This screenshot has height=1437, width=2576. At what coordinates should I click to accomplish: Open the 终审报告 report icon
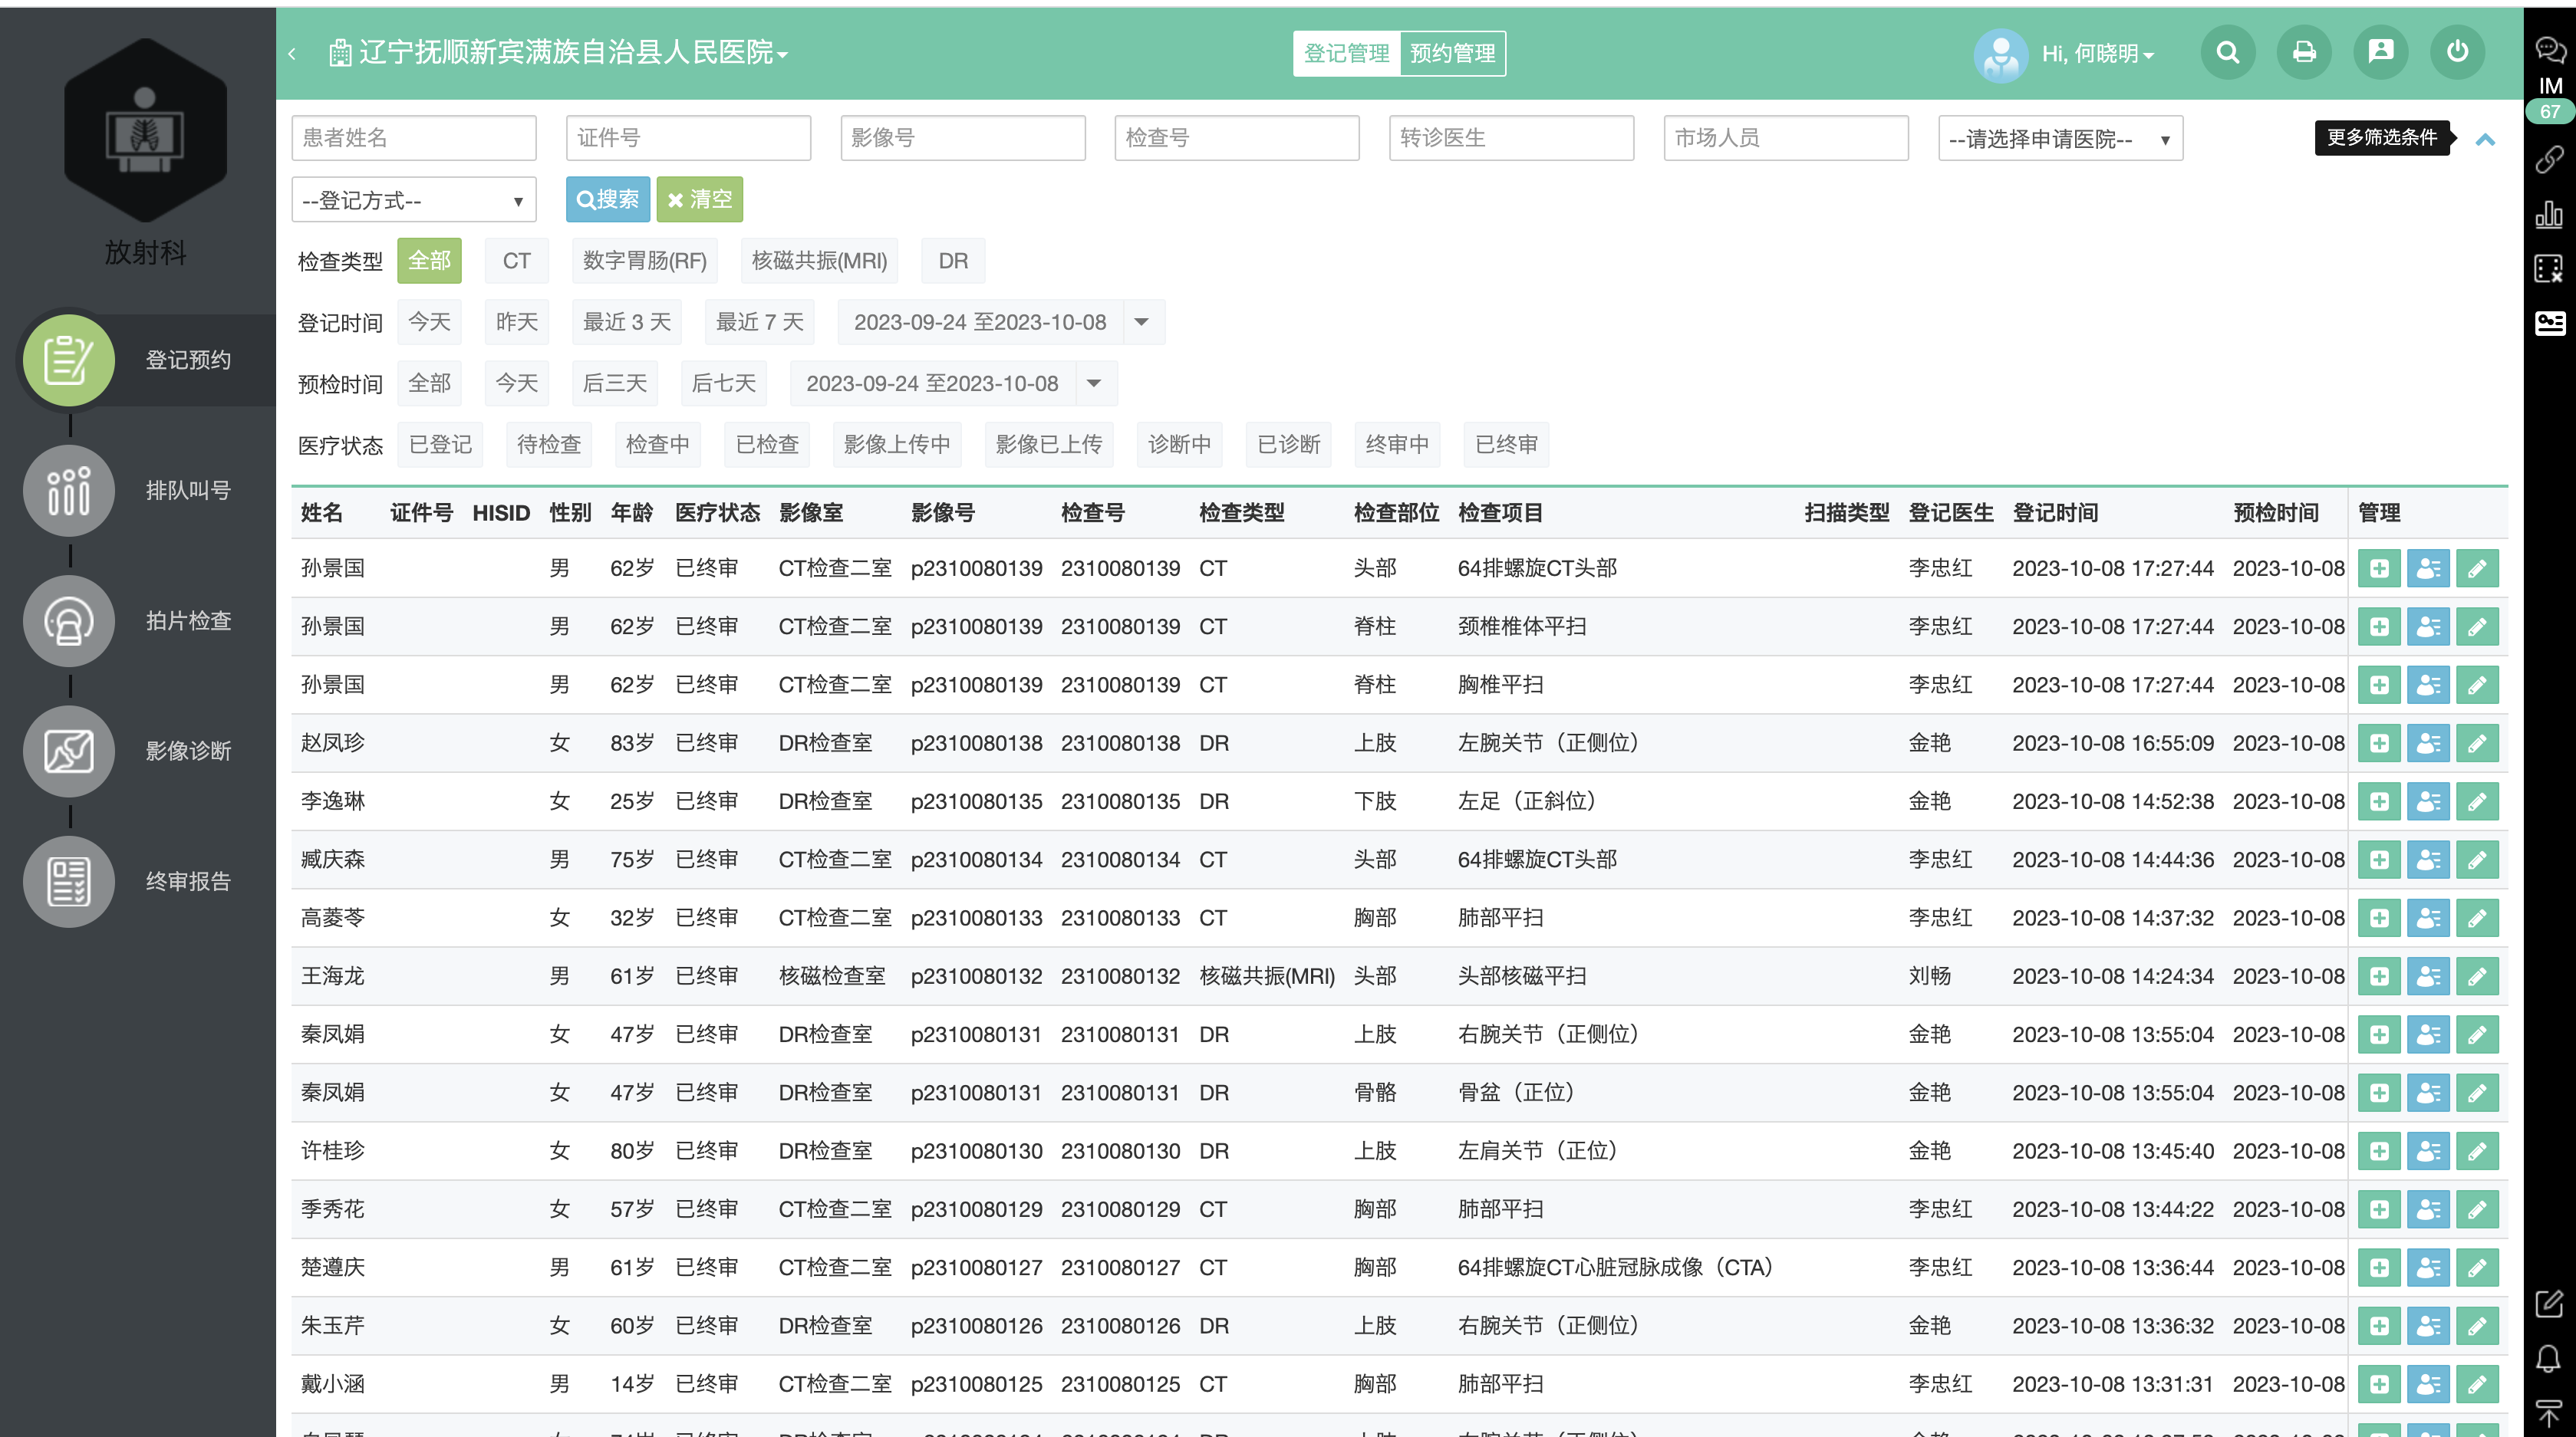pos(69,881)
